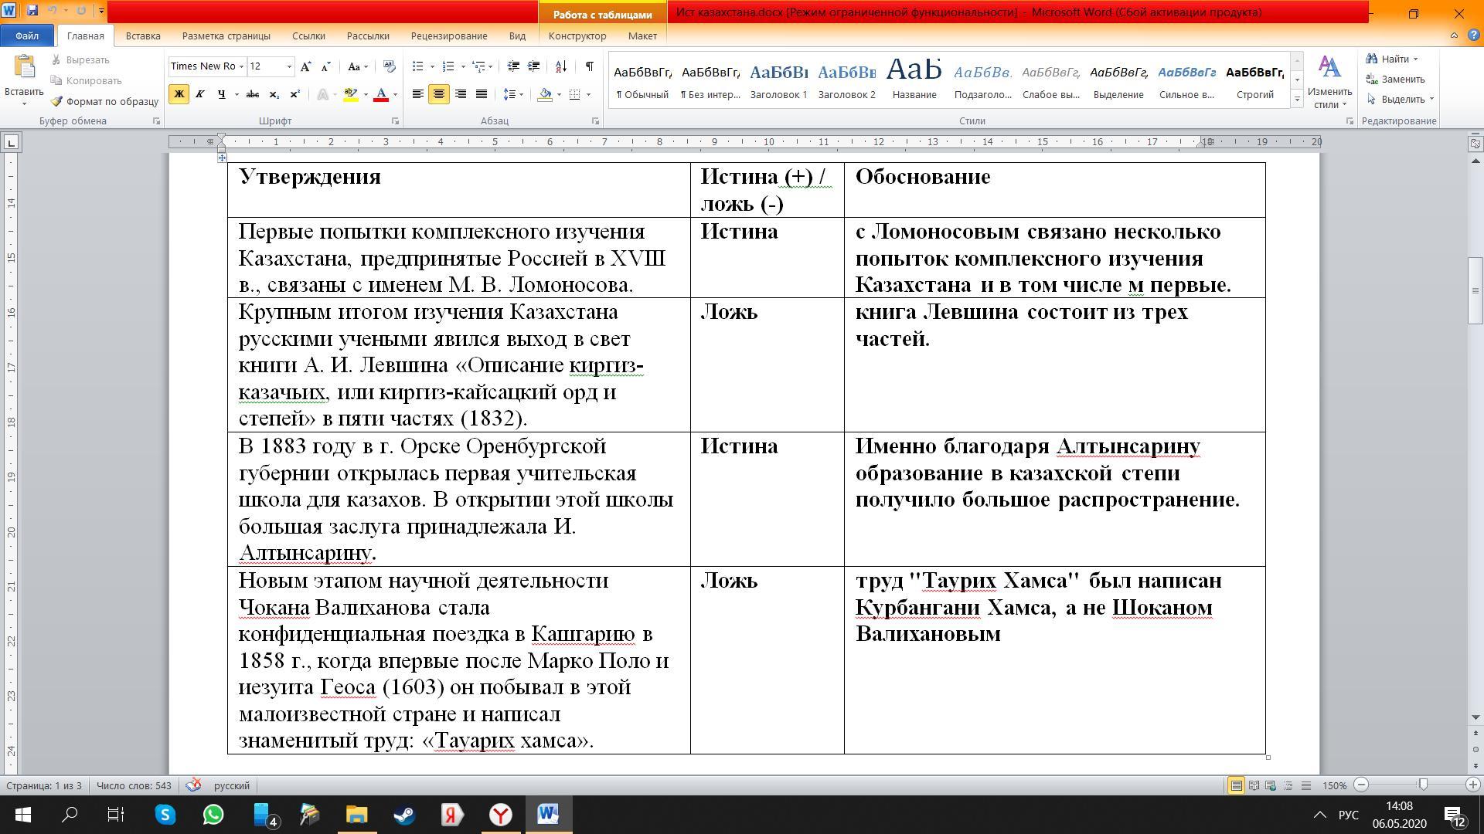Expand the font size dropdown
This screenshot has width=1484, height=834.
tap(289, 66)
